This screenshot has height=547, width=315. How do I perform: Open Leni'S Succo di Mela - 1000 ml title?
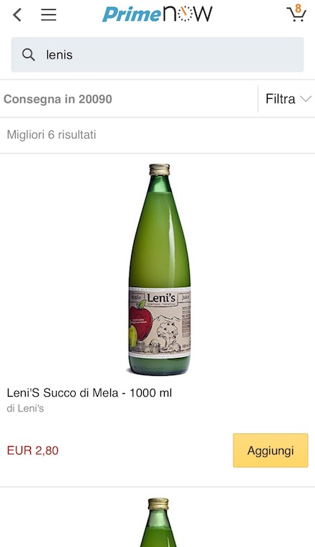pos(89,393)
